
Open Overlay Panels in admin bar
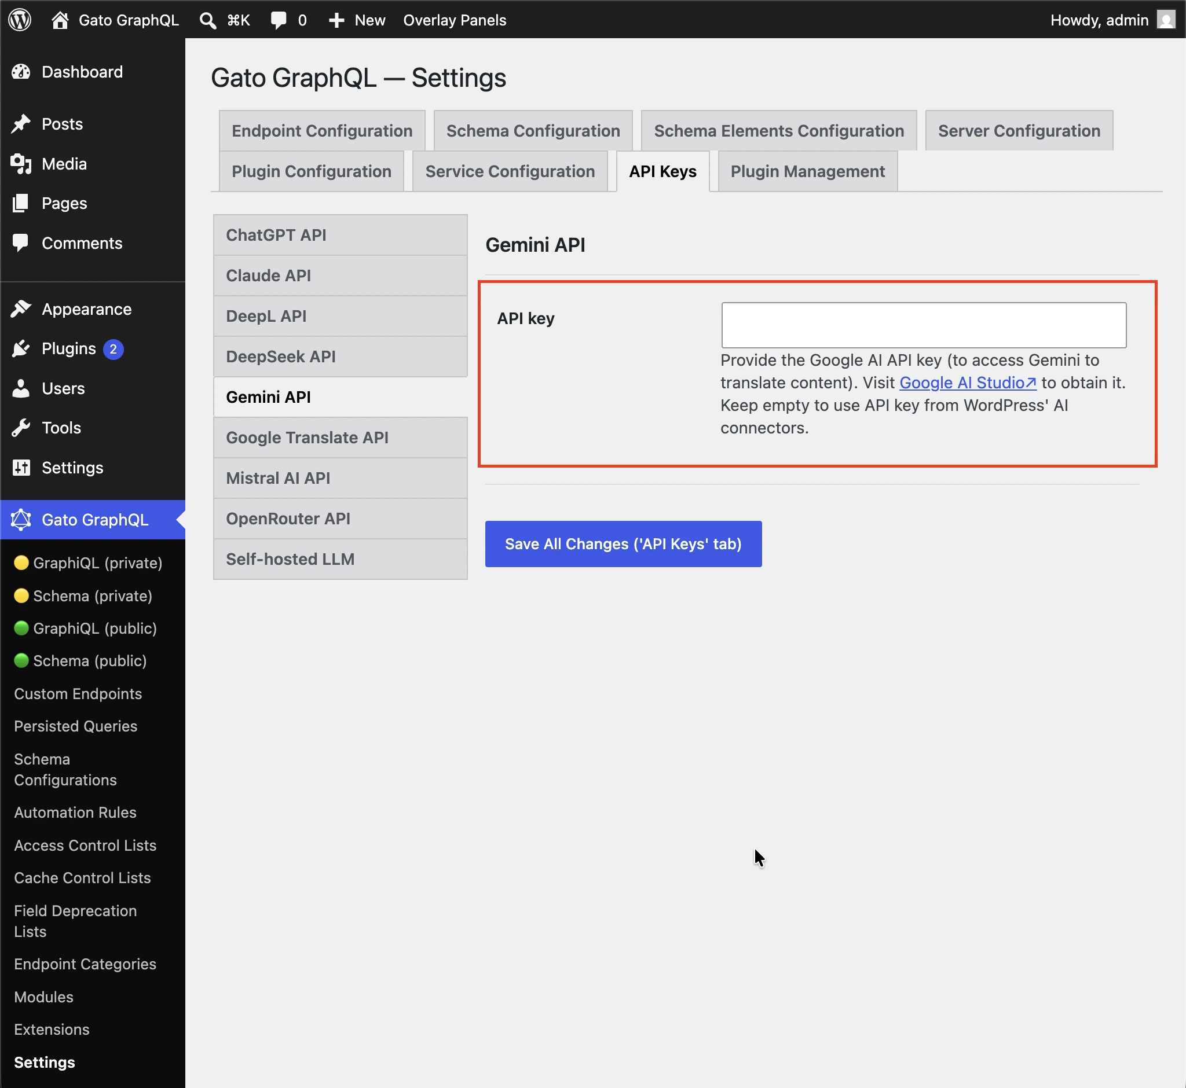click(454, 21)
